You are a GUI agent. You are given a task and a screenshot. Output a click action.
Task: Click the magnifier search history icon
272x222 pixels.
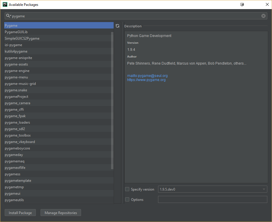(9, 16)
